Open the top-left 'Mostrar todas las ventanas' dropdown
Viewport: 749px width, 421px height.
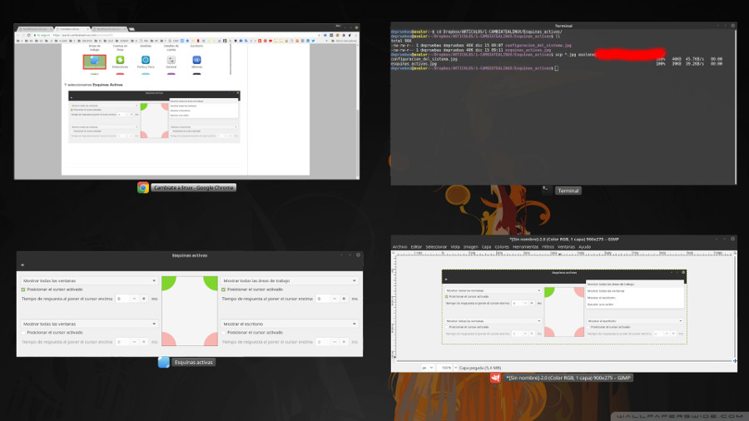(89, 280)
